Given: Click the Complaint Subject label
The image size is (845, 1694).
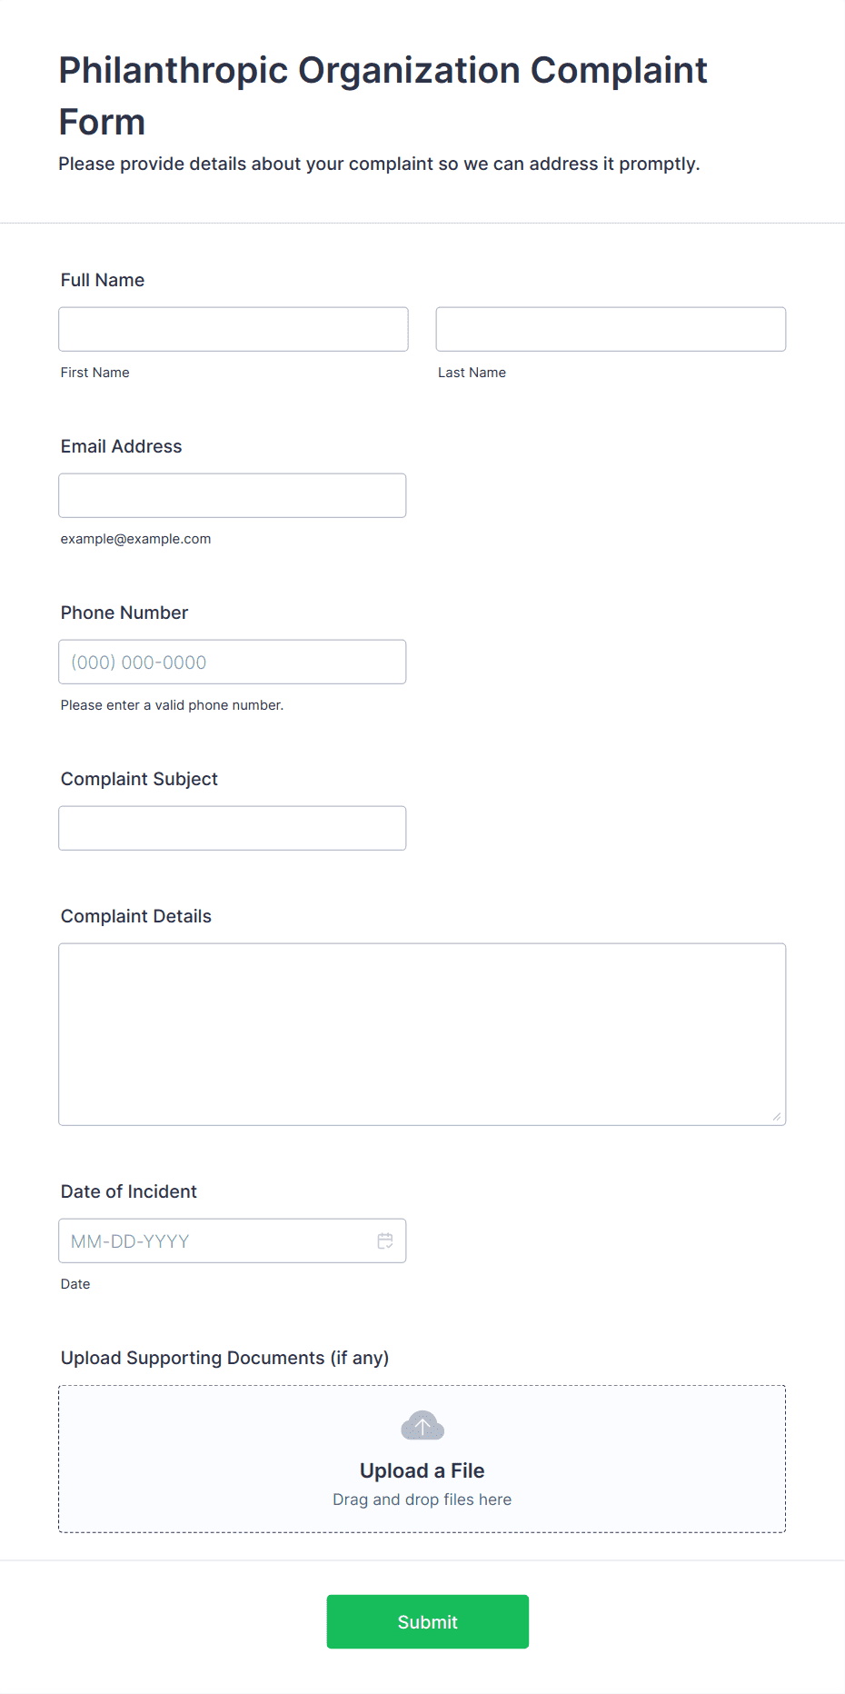Looking at the screenshot, I should (x=139, y=779).
